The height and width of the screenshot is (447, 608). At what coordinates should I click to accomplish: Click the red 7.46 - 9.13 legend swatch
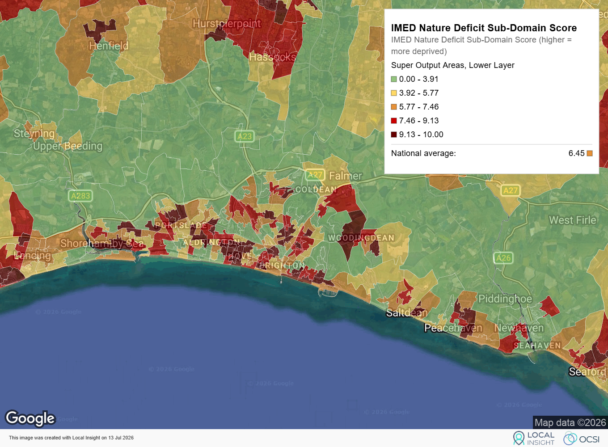click(x=394, y=121)
